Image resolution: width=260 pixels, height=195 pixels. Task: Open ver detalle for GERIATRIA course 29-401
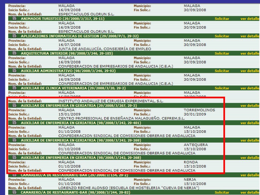(x=250, y=123)
